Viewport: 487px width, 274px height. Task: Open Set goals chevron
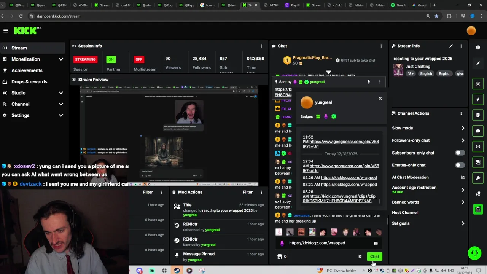[x=463, y=224]
